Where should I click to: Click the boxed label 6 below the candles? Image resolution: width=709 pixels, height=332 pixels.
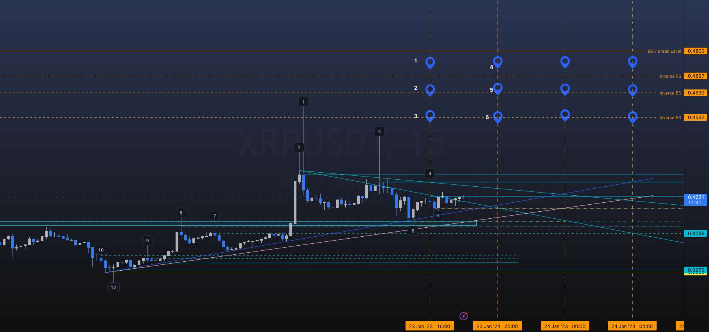[413, 231]
